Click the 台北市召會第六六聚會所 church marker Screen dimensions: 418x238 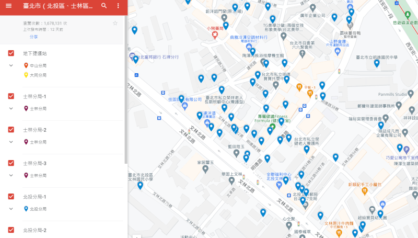click(302, 54)
